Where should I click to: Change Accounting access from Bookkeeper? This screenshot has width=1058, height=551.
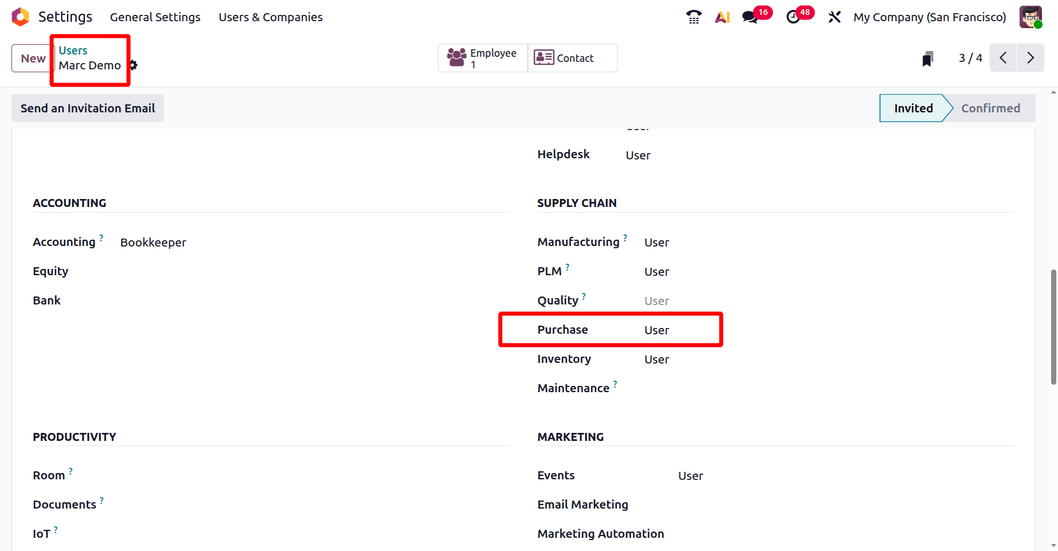click(153, 242)
